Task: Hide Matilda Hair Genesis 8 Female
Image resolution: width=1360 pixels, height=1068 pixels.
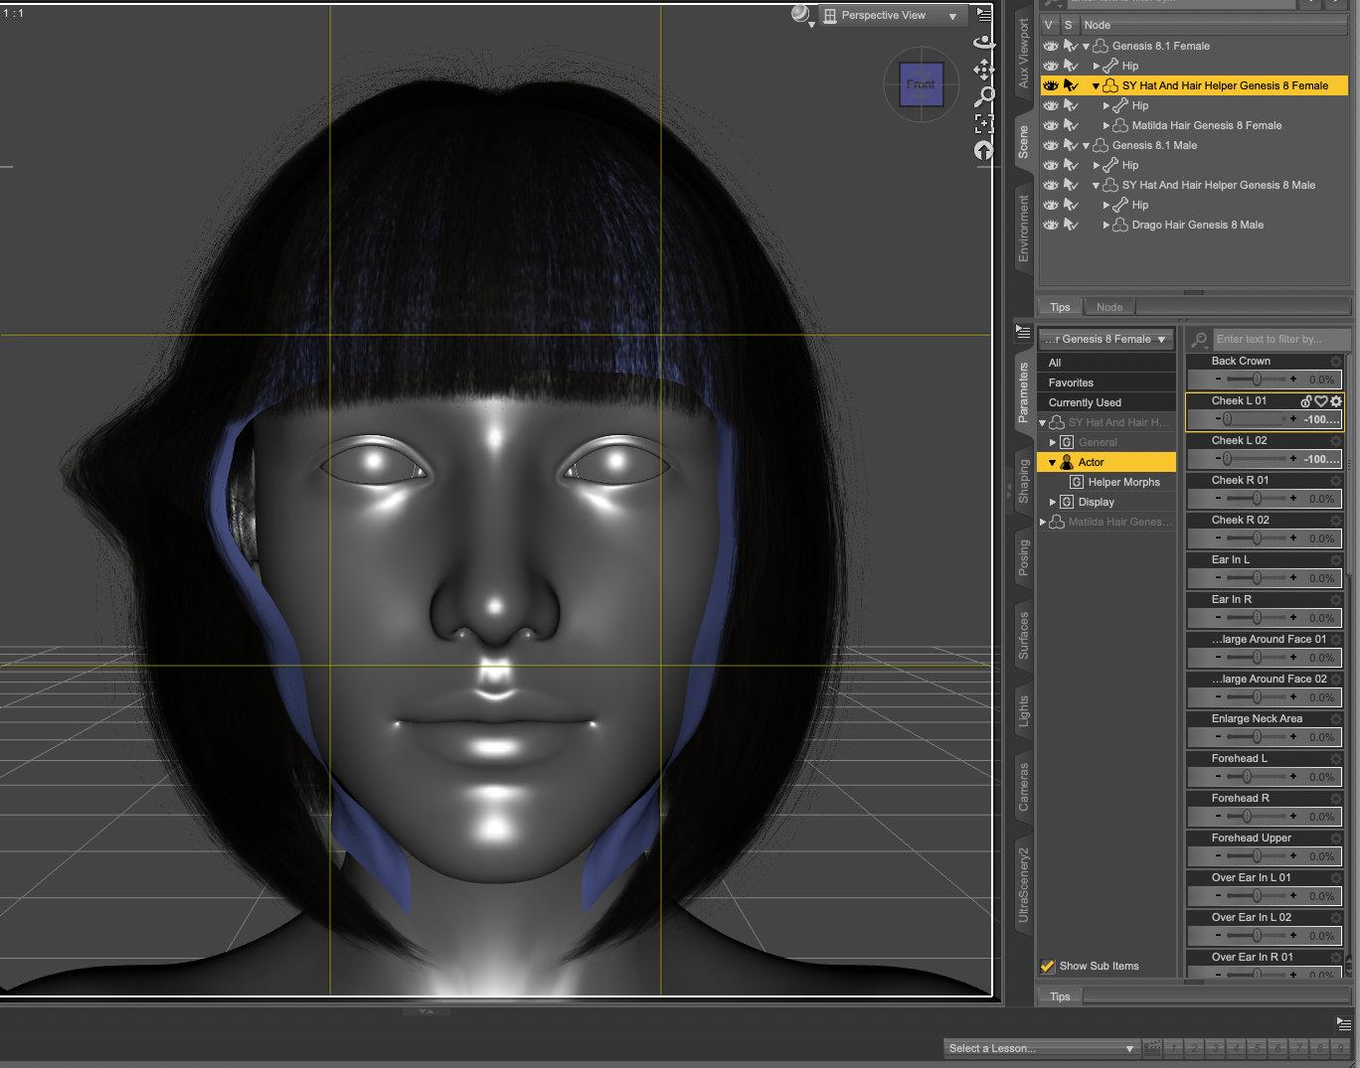Action: point(1050,125)
